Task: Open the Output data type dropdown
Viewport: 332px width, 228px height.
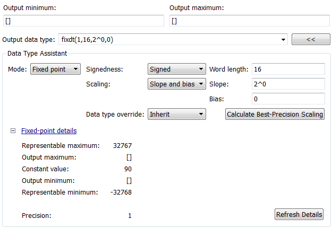Action: (283, 40)
